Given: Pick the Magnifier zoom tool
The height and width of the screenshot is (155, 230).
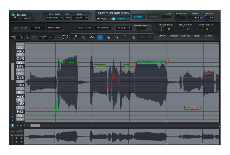Looking at the screenshot, I should (x=117, y=37).
